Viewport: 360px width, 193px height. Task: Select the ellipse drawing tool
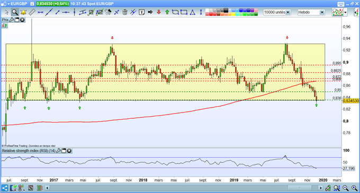175,12
